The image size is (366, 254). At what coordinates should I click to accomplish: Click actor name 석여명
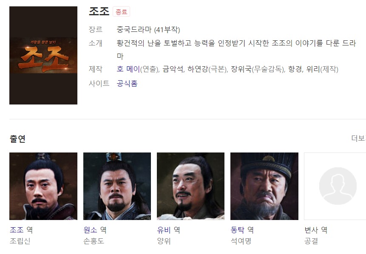(x=241, y=241)
